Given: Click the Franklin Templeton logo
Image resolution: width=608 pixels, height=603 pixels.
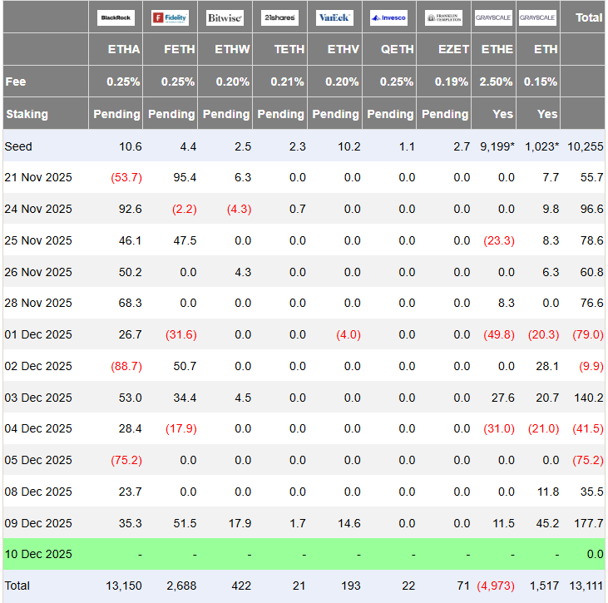Looking at the screenshot, I should pyautogui.click(x=443, y=17).
